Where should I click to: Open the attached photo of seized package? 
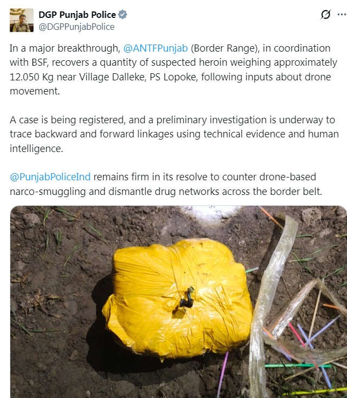[x=178, y=302]
